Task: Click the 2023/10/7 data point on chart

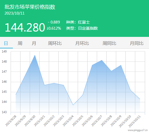Action: [x=102, y=60]
